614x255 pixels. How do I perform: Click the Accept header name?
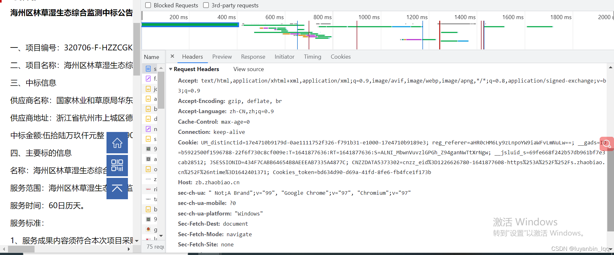(188, 81)
